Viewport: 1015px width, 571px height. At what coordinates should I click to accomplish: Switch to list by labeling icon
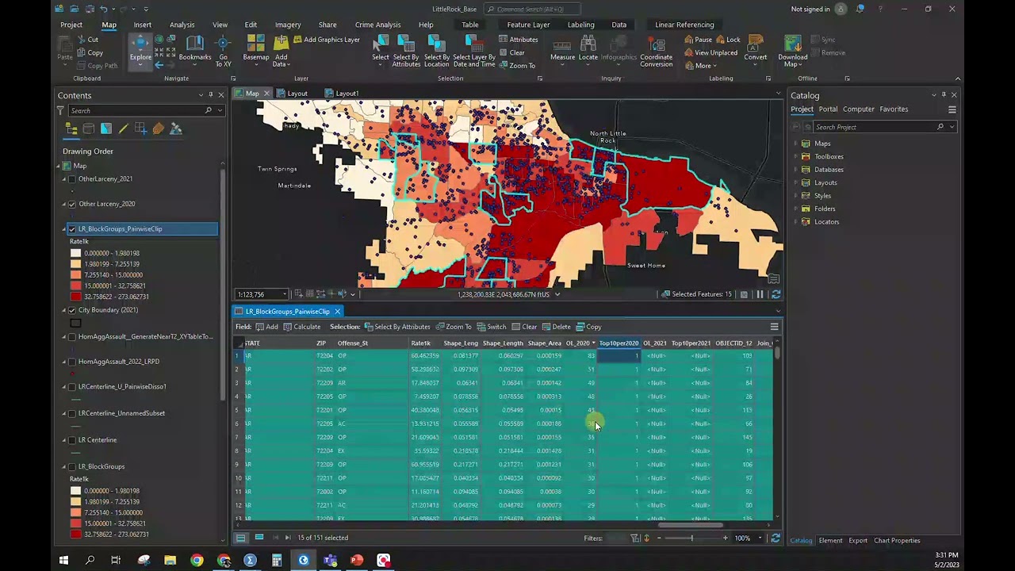pos(158,129)
